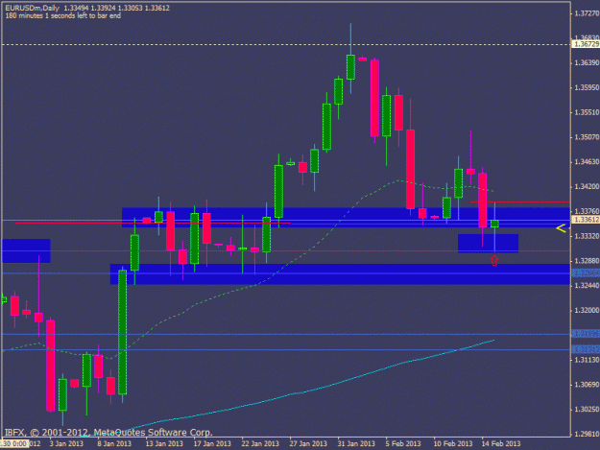The height and width of the screenshot is (450, 600).
Task: Click the 1.30250 price axis label
Action: tap(587, 409)
